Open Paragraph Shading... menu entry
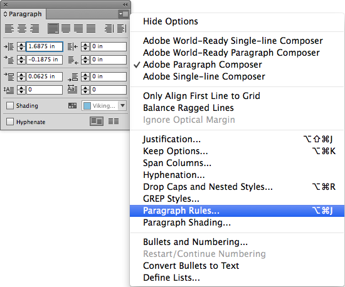 click(x=237, y=222)
